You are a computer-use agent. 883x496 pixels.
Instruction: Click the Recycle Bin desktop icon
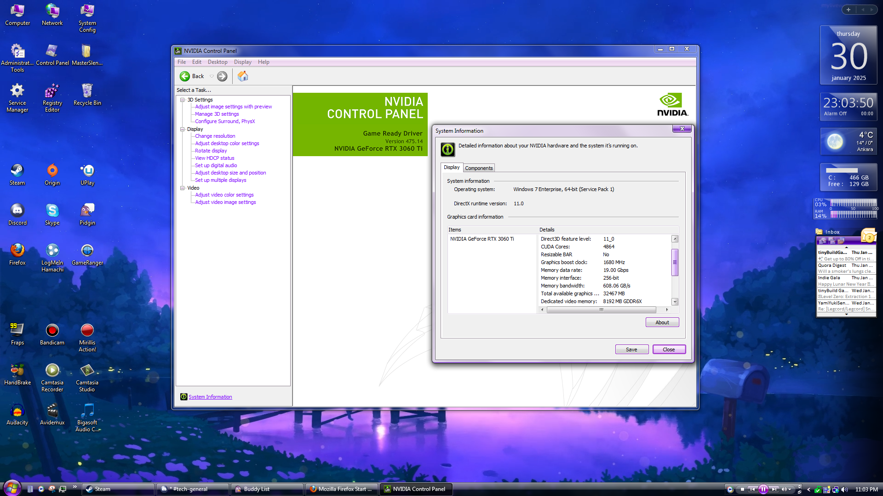coord(87,95)
